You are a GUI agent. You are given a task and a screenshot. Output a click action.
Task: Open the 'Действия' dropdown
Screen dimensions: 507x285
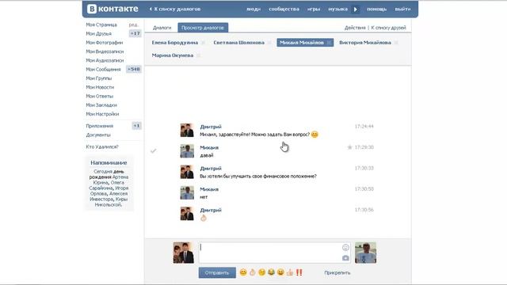pos(355,28)
